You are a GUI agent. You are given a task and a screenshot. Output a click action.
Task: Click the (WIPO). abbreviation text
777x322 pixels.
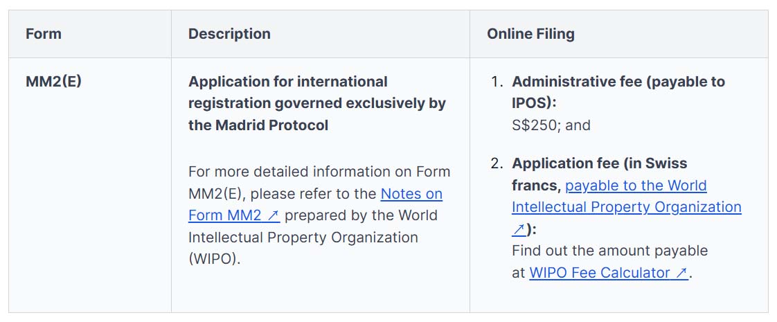(x=214, y=260)
